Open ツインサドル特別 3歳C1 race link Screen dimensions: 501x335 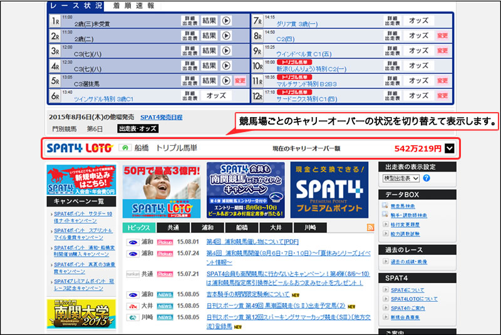click(x=103, y=99)
